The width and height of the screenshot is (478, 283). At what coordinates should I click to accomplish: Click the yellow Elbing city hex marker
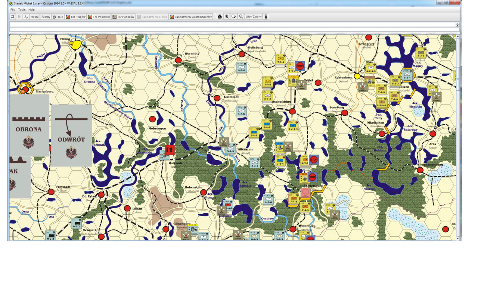click(x=76, y=44)
